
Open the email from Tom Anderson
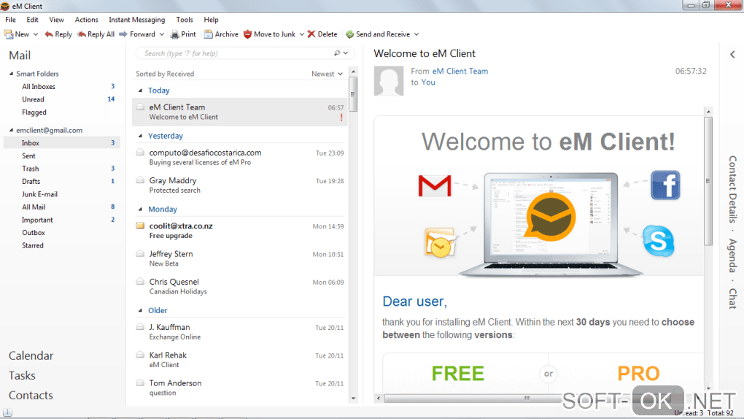click(x=240, y=388)
